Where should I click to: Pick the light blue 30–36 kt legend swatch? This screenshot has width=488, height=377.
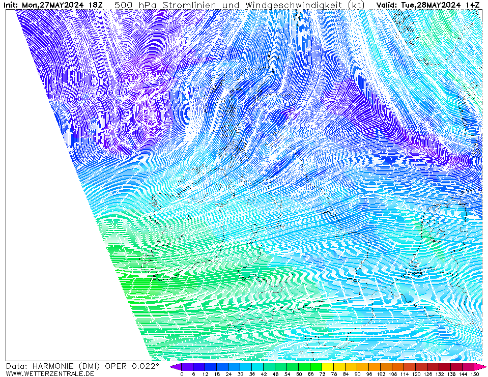click(x=246, y=367)
